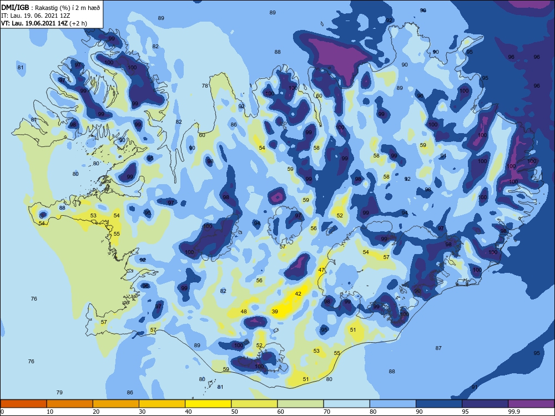
Task: Click the map value 47
Action: click(321, 270)
